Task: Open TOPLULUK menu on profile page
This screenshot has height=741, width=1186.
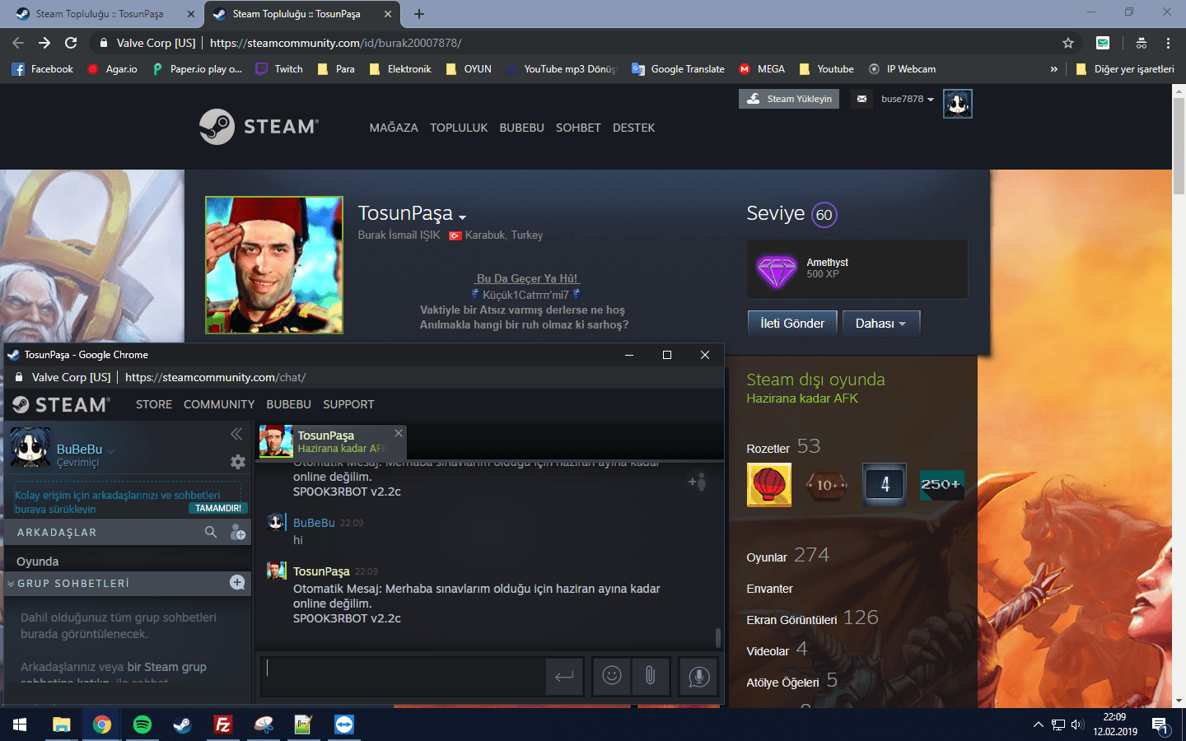Action: tap(459, 128)
